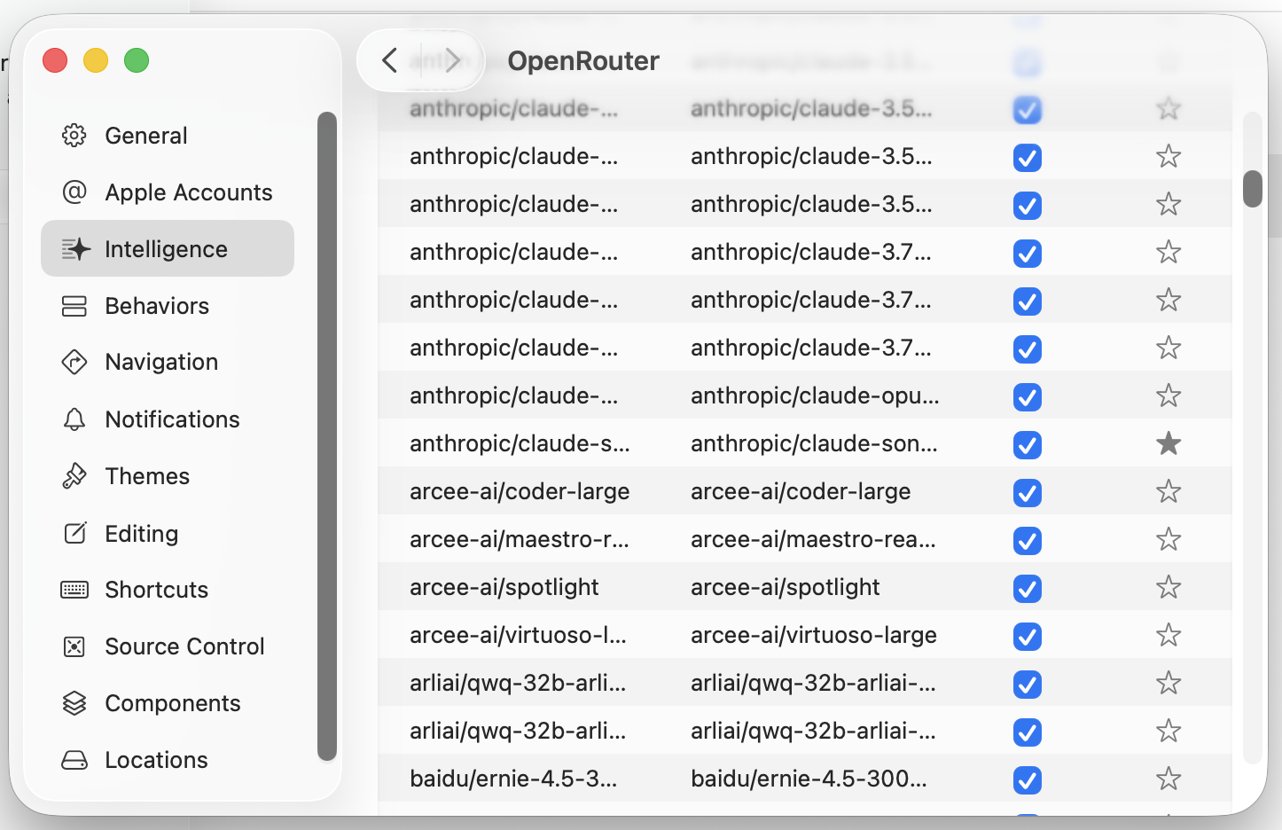Favorite the arliai/qwq-32b model

click(1168, 683)
